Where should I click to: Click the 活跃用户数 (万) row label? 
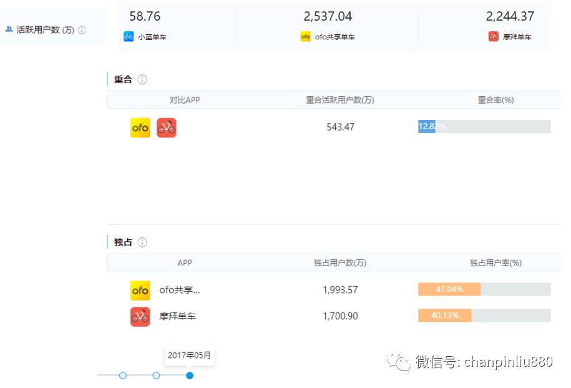pyautogui.click(x=45, y=30)
